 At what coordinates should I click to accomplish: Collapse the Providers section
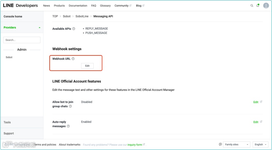click(x=39, y=28)
